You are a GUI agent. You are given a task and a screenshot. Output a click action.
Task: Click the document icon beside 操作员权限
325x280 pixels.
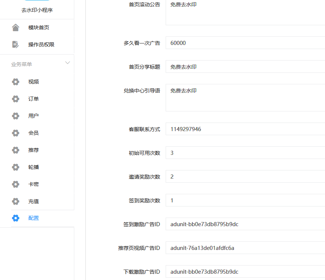point(15,45)
